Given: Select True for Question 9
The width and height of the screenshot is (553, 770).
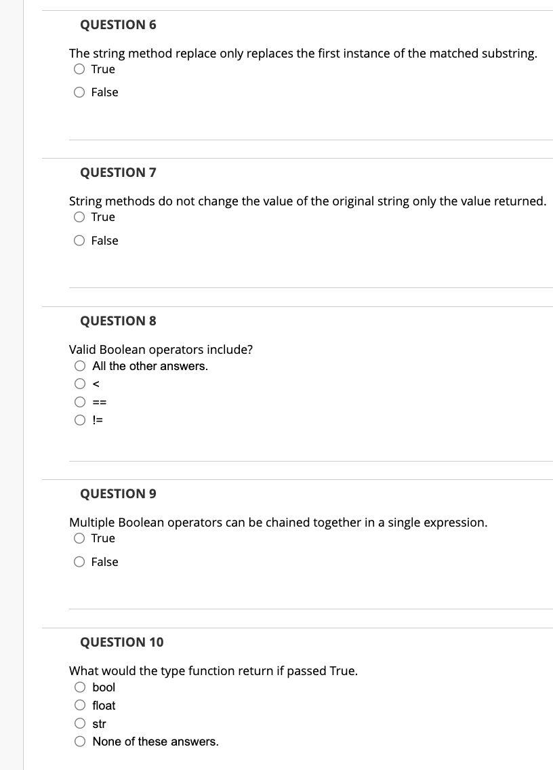Looking at the screenshot, I should pos(79,538).
